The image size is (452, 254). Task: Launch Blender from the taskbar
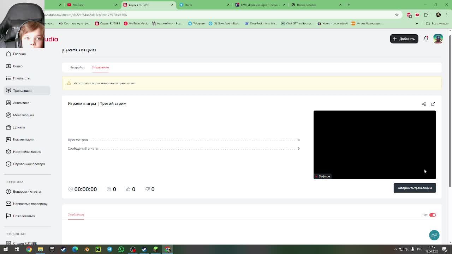click(87, 249)
